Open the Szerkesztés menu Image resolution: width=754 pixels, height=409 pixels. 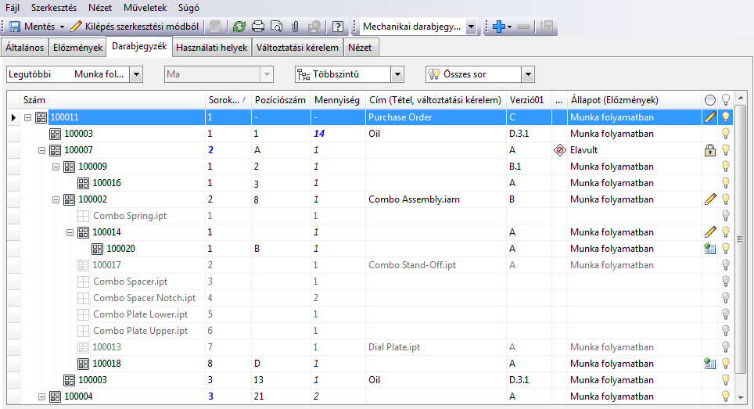(x=54, y=8)
